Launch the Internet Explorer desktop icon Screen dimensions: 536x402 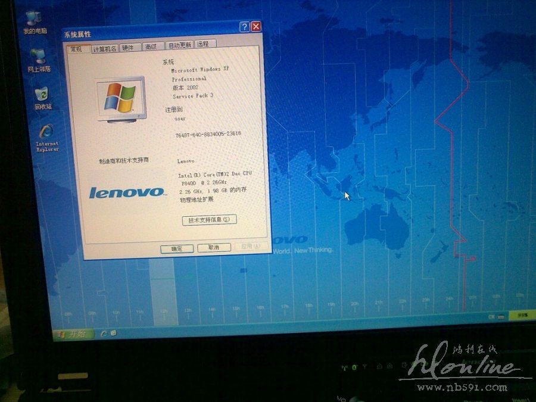(47, 138)
